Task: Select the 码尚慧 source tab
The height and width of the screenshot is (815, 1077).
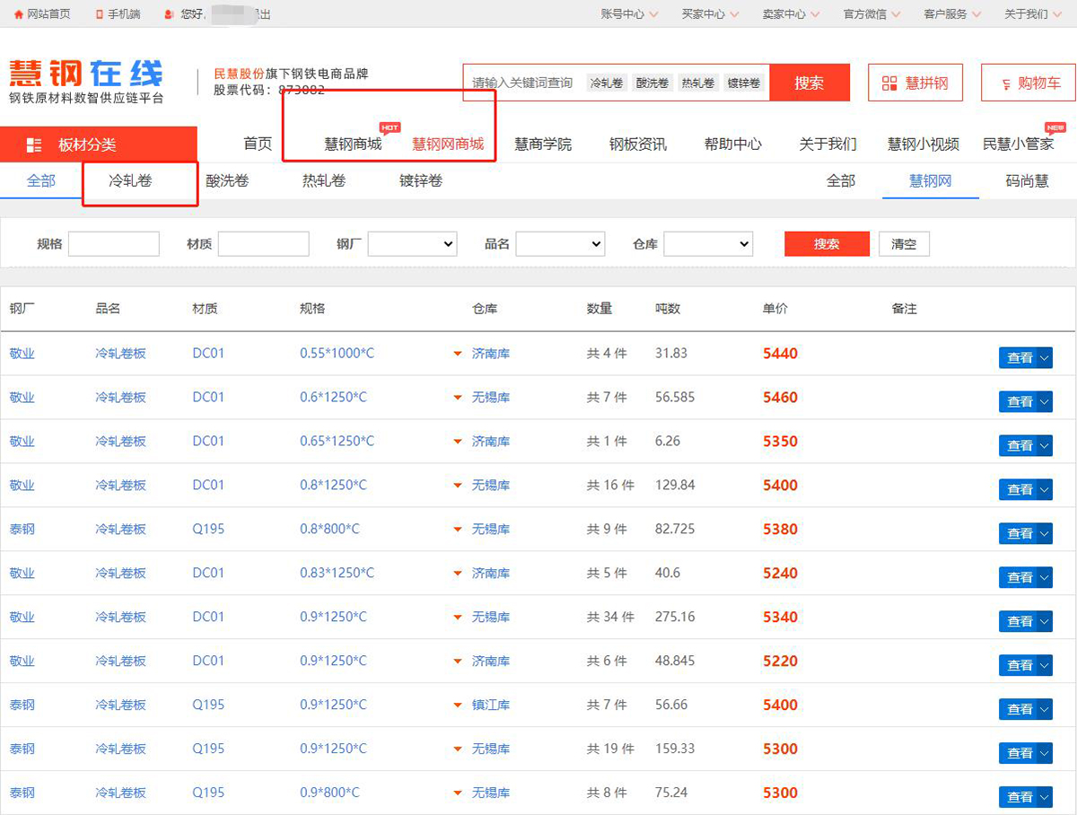Action: (x=1027, y=181)
